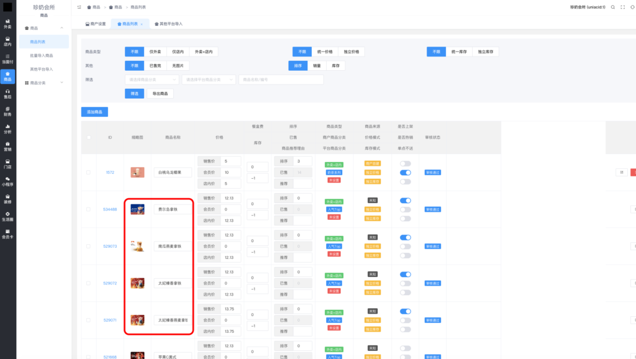Image resolution: width=636 pixels, height=359 pixels.
Task: Tick the checkbox for product 534488
Action: 88,209
